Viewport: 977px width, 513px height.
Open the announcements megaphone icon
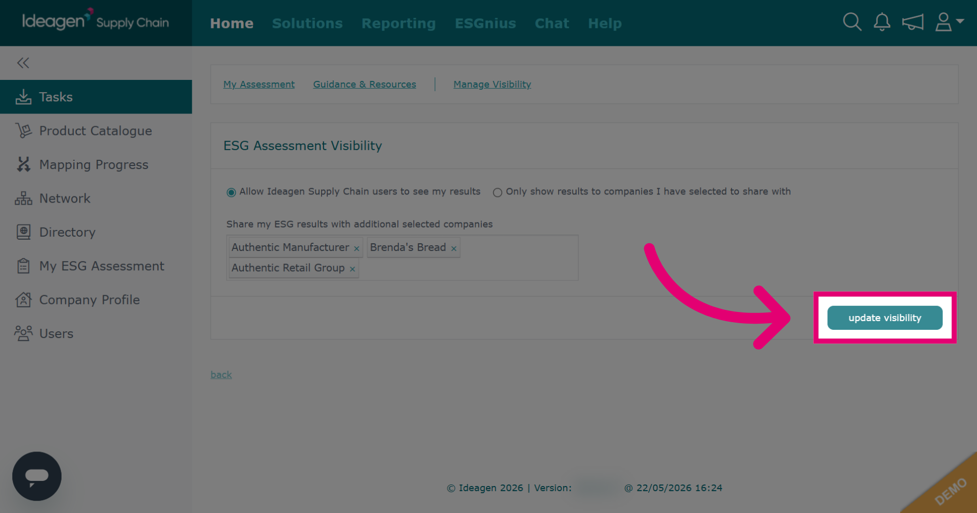coord(913,22)
